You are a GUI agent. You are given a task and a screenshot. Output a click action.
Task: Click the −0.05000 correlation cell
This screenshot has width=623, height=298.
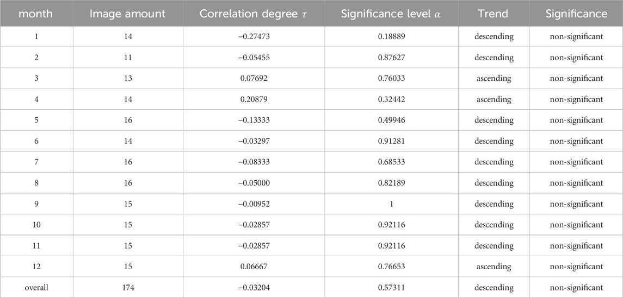254,183
